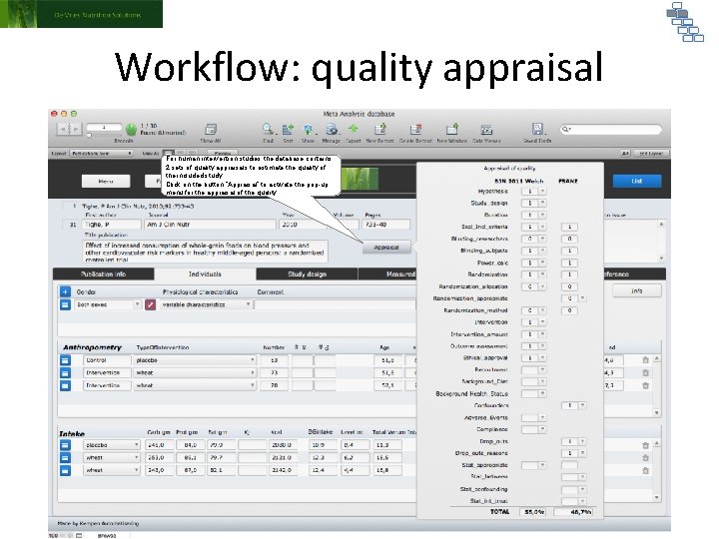
Task: Delete the Control anthropometry row via trash icon
Action: coord(646,360)
